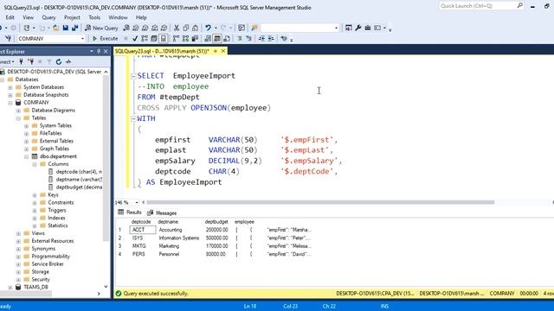Screen dimensions: 554x311
Task: Toggle Include Live Query Statistics
Action: click(185, 38)
